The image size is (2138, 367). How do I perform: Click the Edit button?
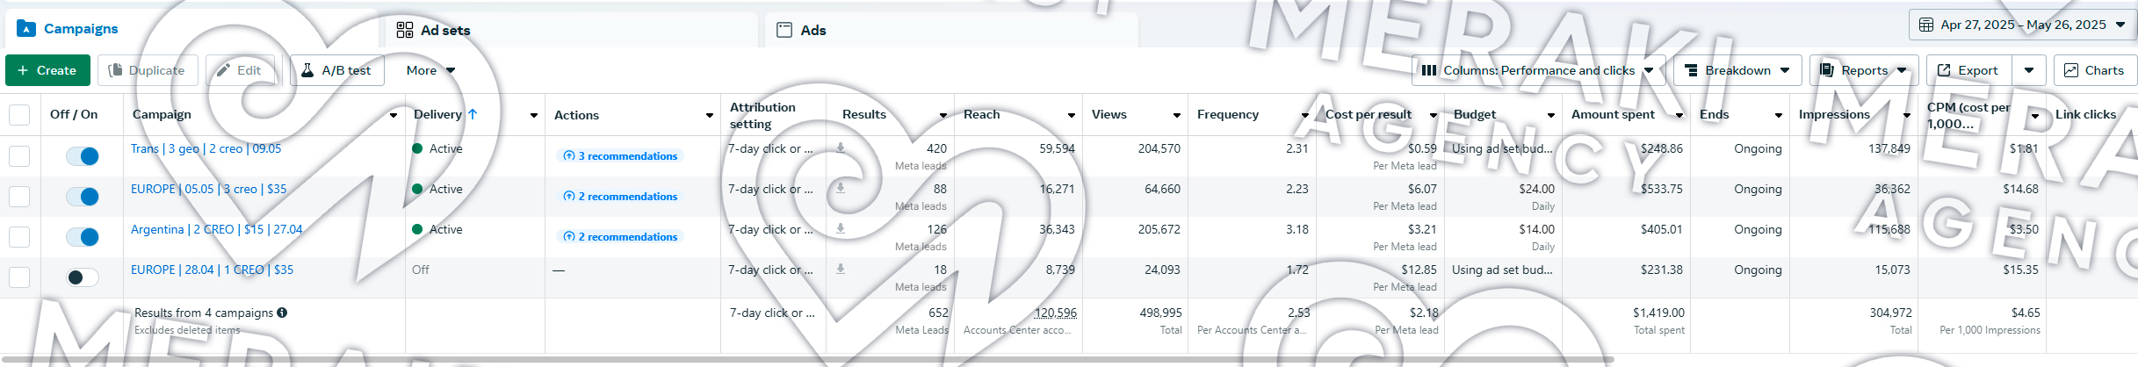[241, 70]
